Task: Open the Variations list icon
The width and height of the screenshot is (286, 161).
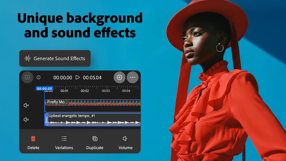Action: tap(64, 138)
